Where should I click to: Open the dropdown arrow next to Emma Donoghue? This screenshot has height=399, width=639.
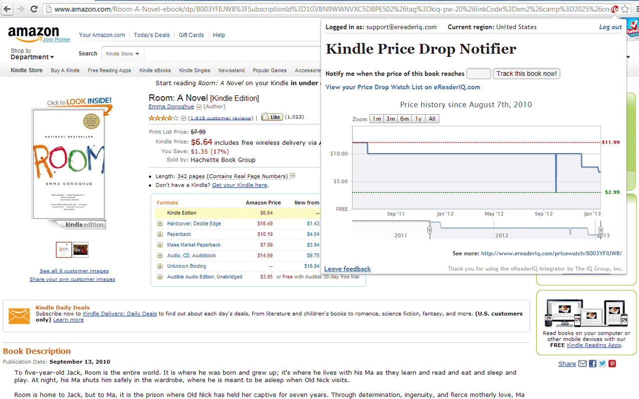(199, 107)
